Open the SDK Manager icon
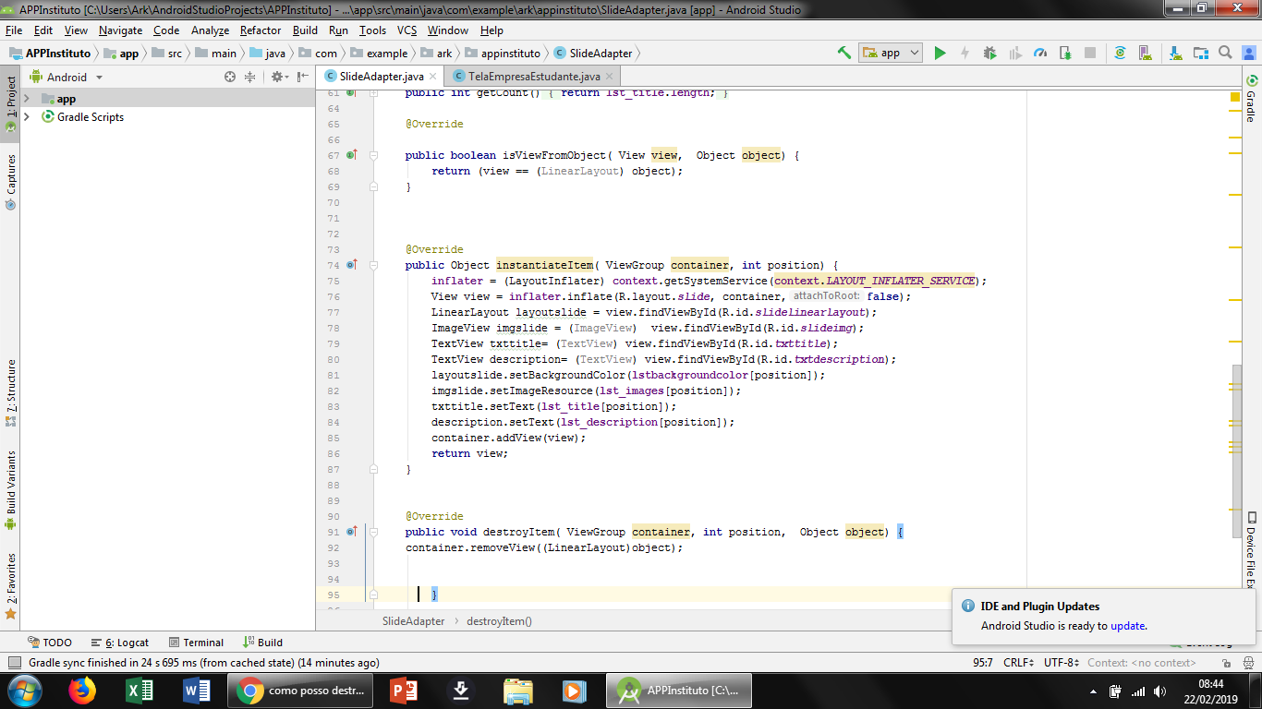 point(1176,53)
